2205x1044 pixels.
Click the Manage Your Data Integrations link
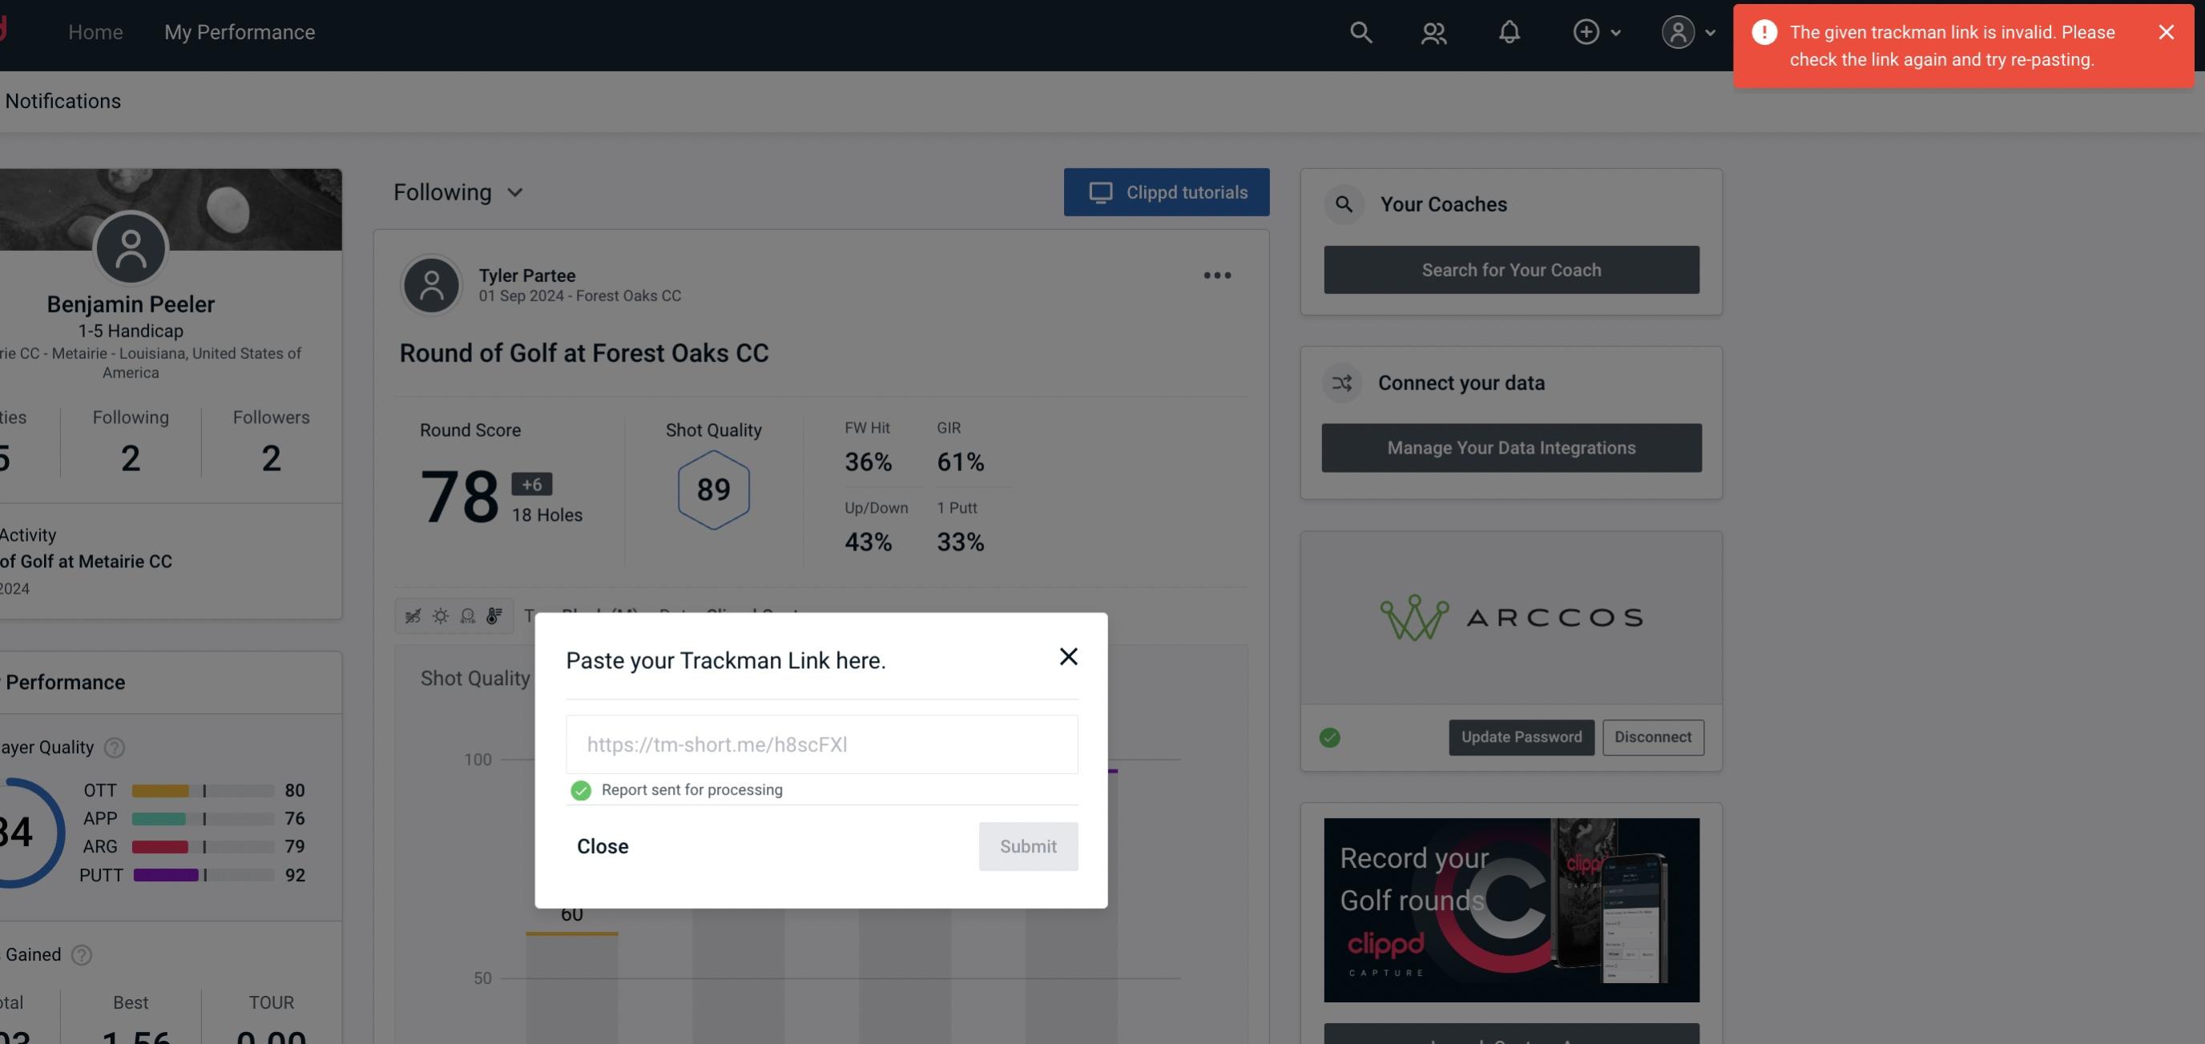pos(1512,447)
